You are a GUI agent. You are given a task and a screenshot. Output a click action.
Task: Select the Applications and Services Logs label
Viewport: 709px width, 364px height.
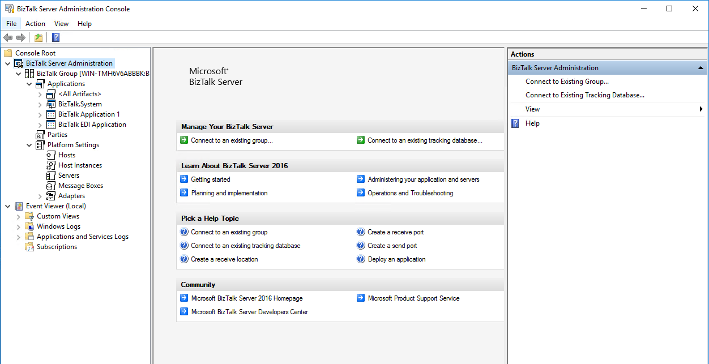(x=83, y=237)
